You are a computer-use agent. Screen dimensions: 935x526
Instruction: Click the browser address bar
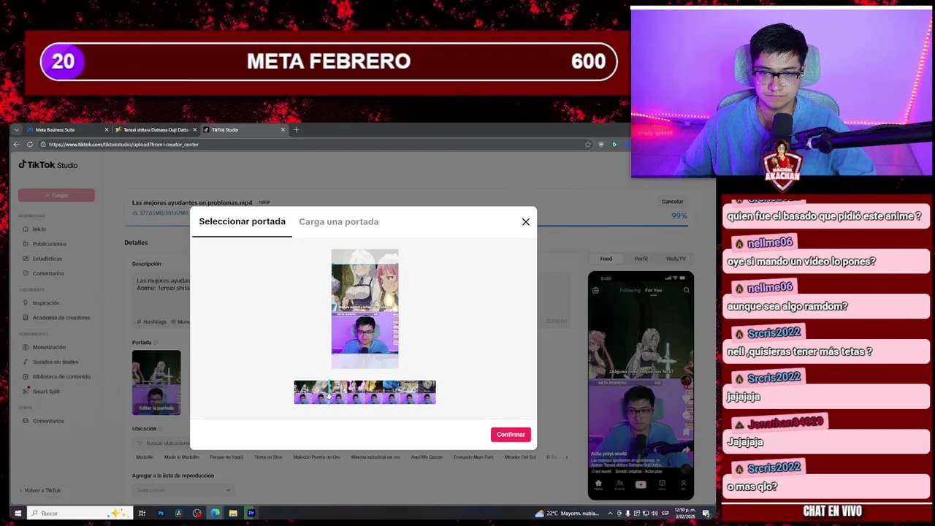[x=314, y=145]
